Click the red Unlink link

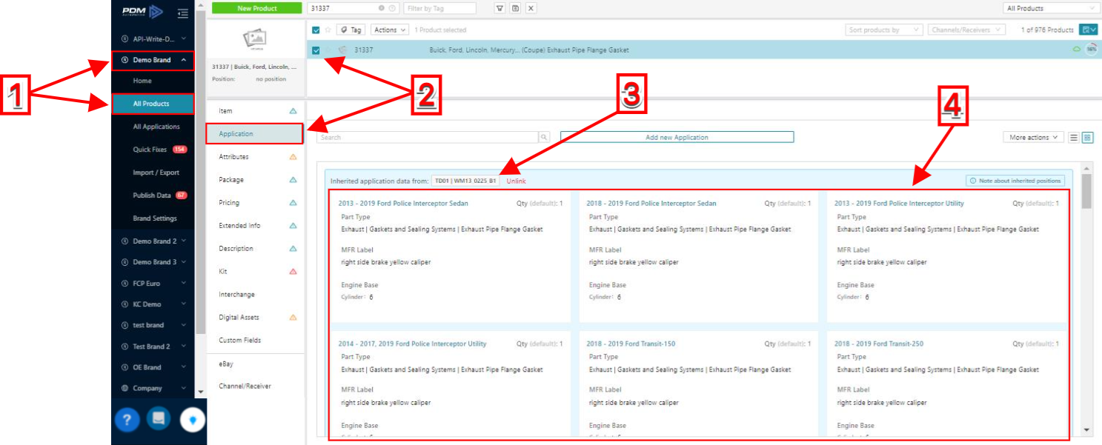pyautogui.click(x=516, y=181)
